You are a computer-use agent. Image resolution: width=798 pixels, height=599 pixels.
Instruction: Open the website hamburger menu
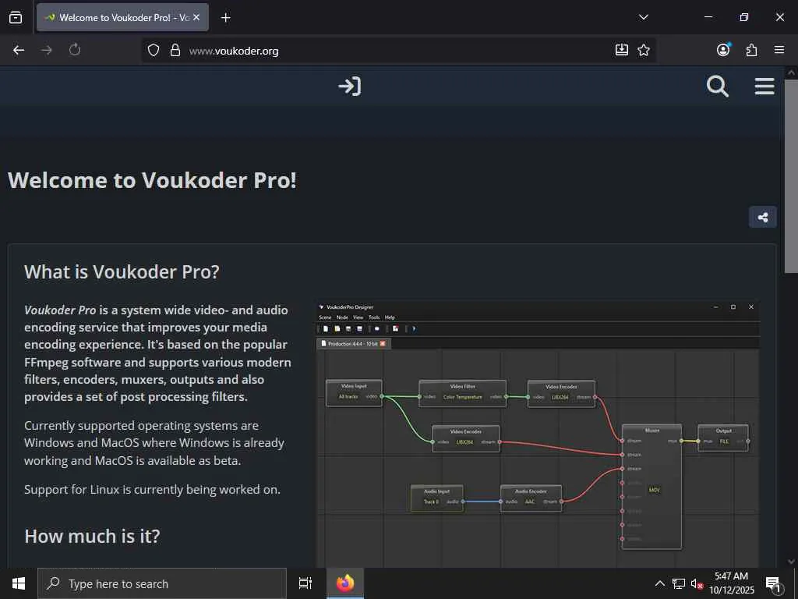(764, 86)
